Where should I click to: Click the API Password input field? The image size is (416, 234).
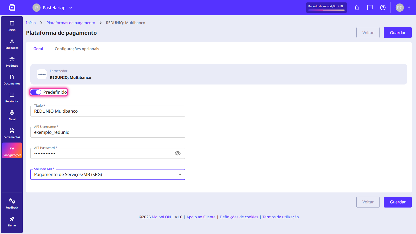pyautogui.click(x=108, y=153)
